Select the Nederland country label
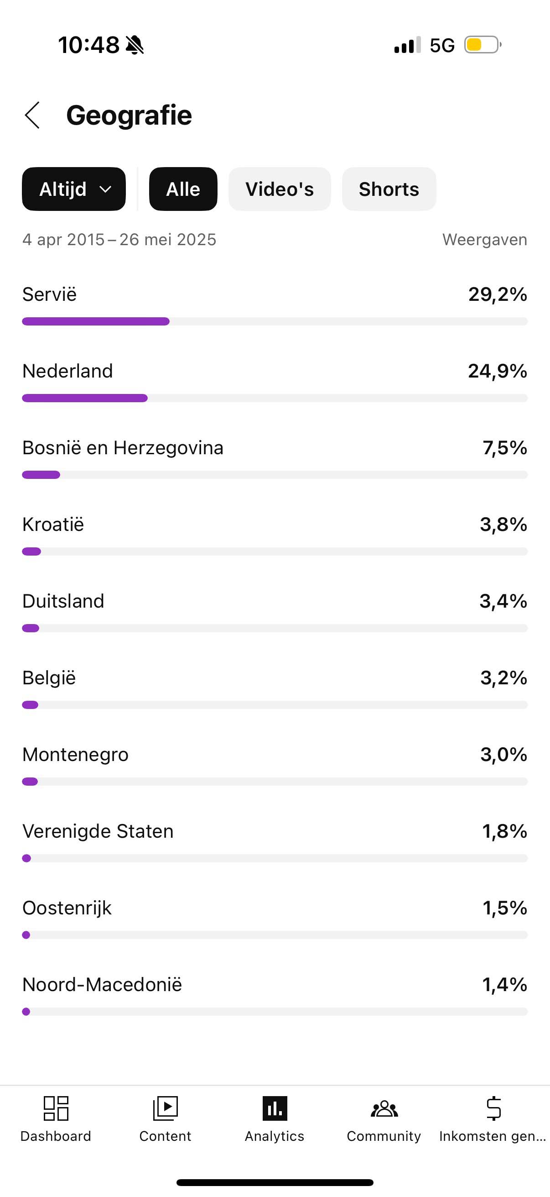The width and height of the screenshot is (550, 1197). tap(68, 371)
